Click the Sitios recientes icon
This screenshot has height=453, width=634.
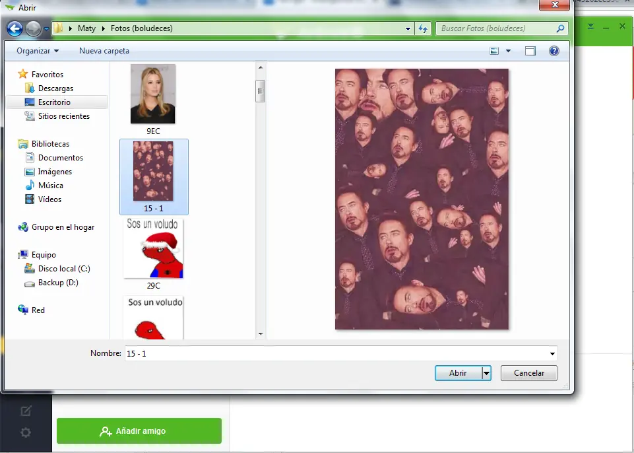30,116
